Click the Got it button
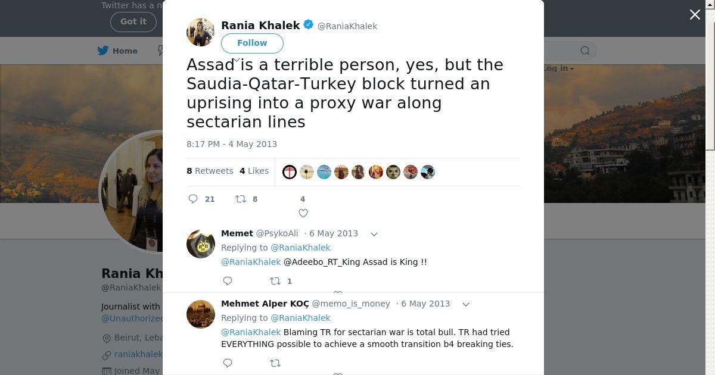 pos(133,21)
